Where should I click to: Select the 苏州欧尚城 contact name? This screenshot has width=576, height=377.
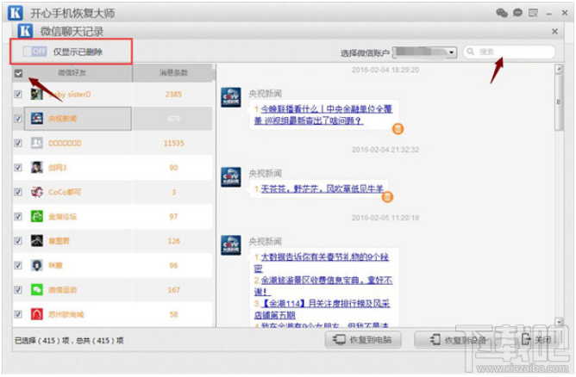click(66, 315)
